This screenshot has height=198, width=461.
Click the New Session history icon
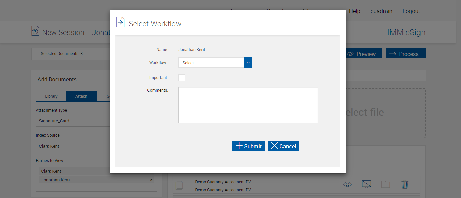pos(35,31)
